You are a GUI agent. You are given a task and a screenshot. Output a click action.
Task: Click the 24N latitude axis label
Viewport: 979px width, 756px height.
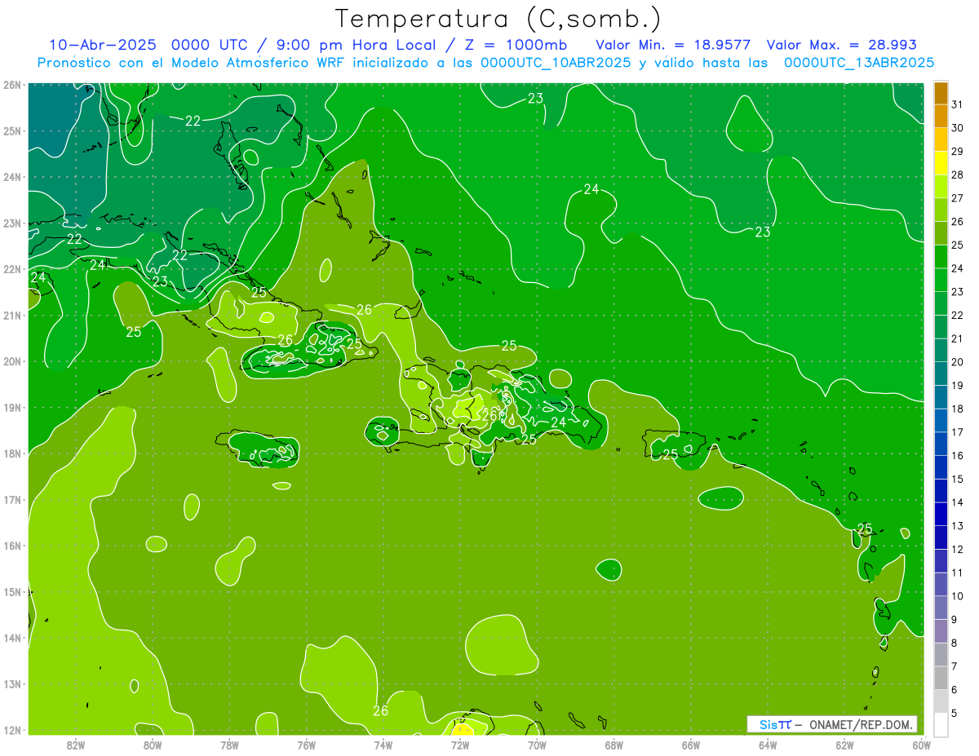(x=11, y=177)
